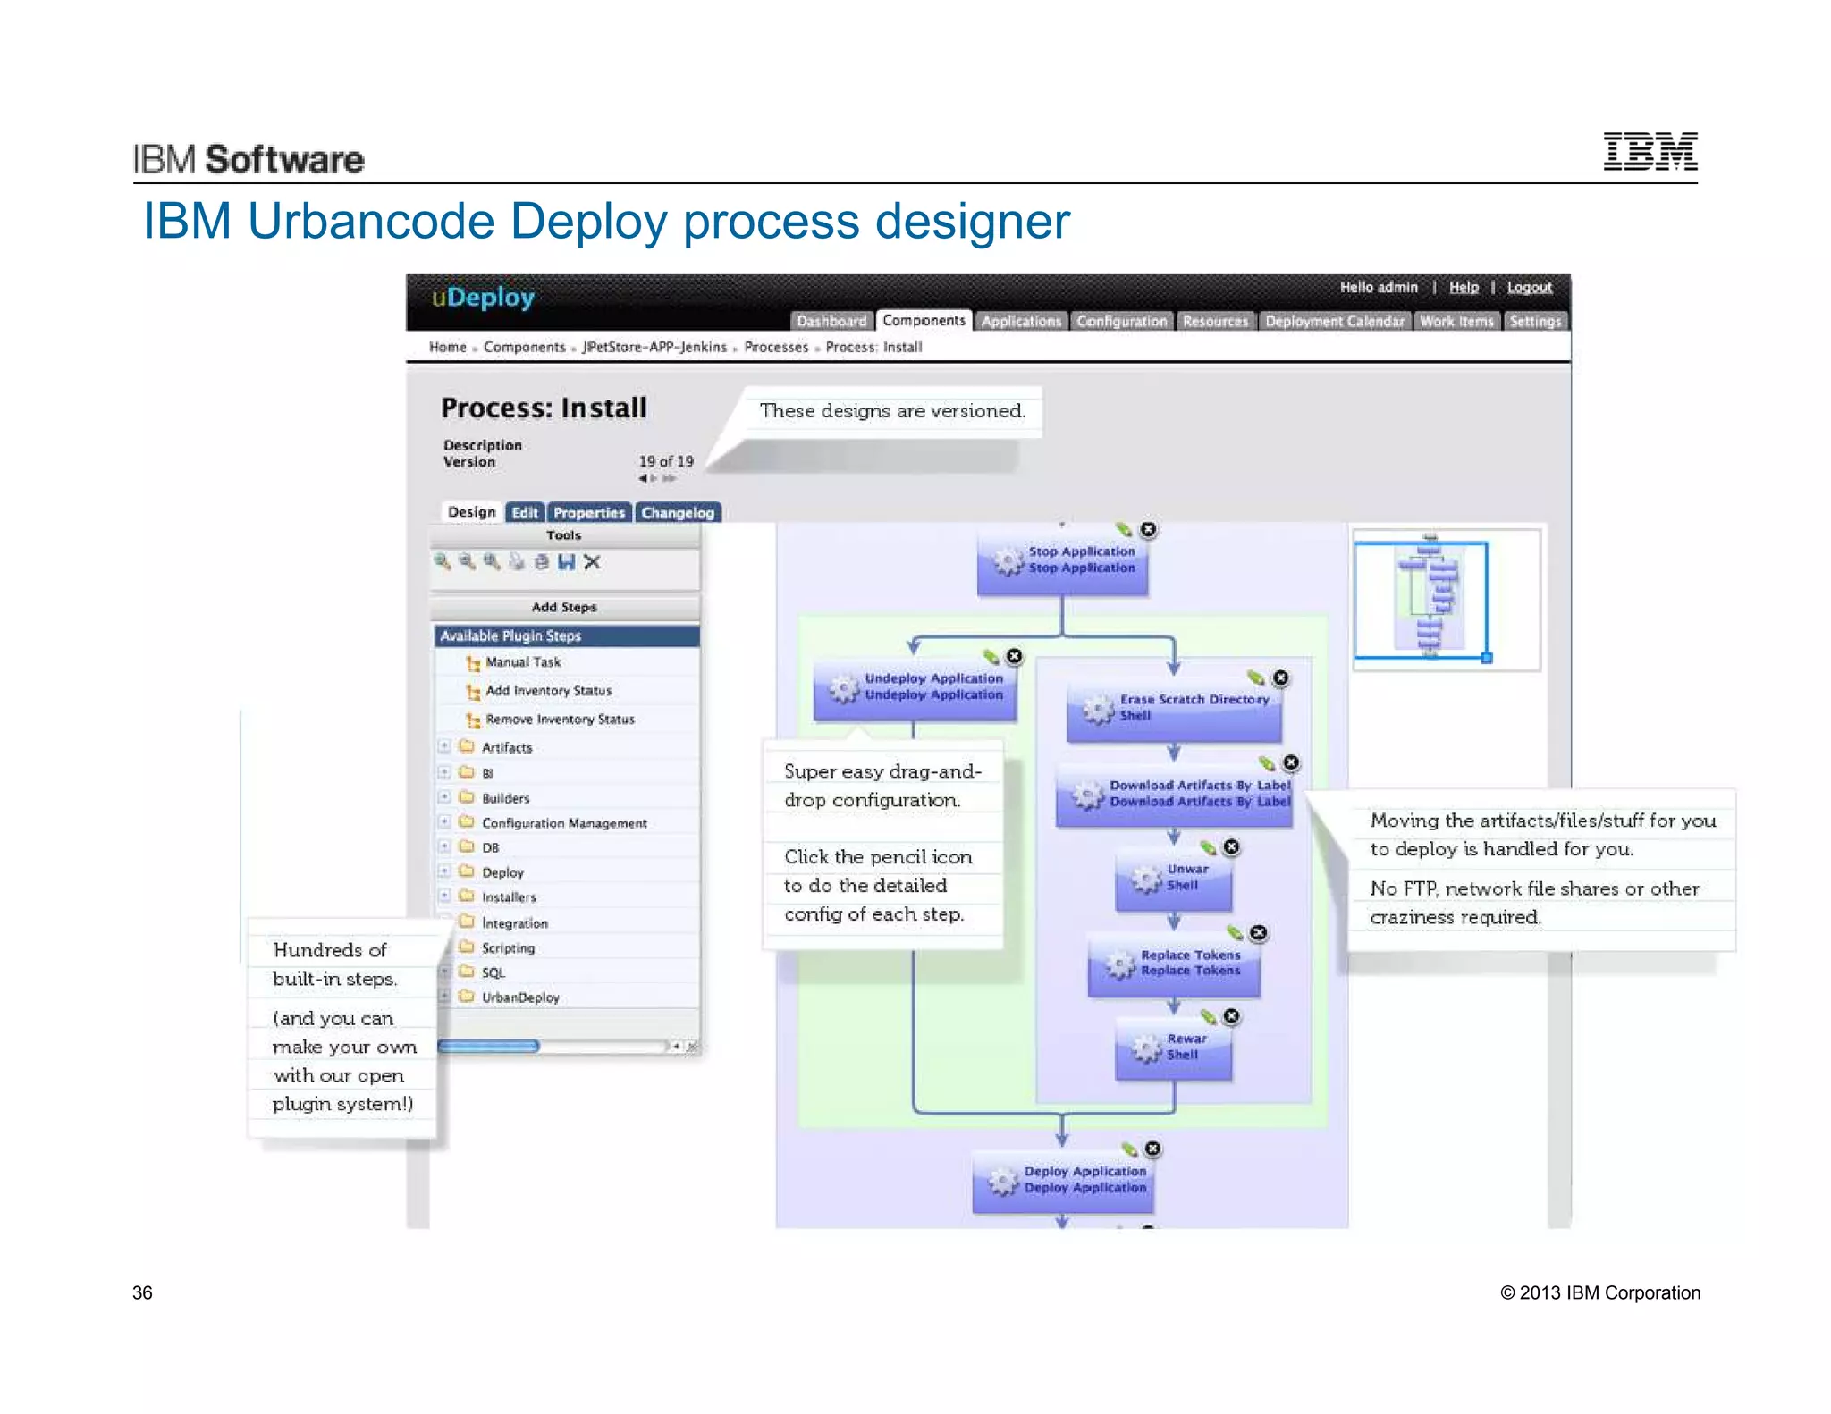Delete the Unwar shell step
The width and height of the screenshot is (1831, 1414).
pos(1231,847)
